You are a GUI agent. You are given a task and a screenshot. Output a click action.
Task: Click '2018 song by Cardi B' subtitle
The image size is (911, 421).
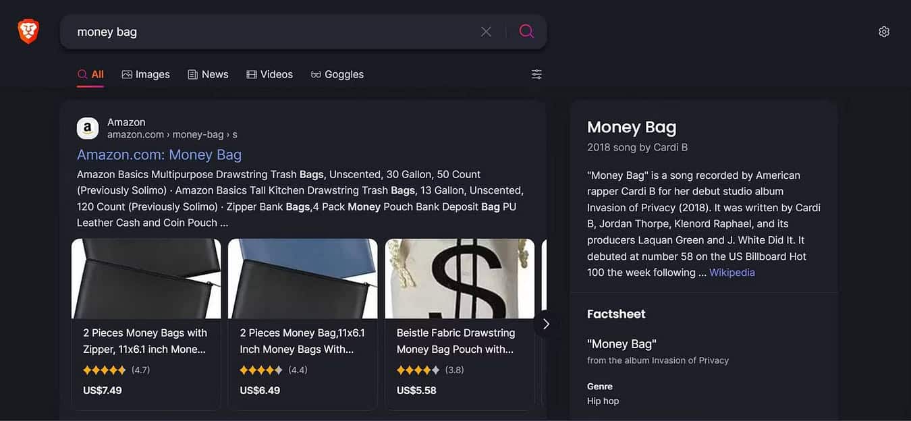tap(637, 147)
